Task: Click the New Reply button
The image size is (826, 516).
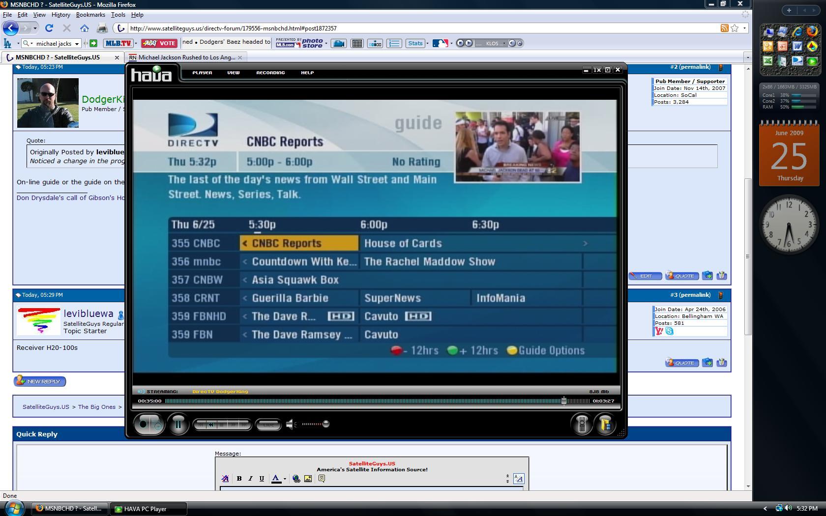Action: 40,381
